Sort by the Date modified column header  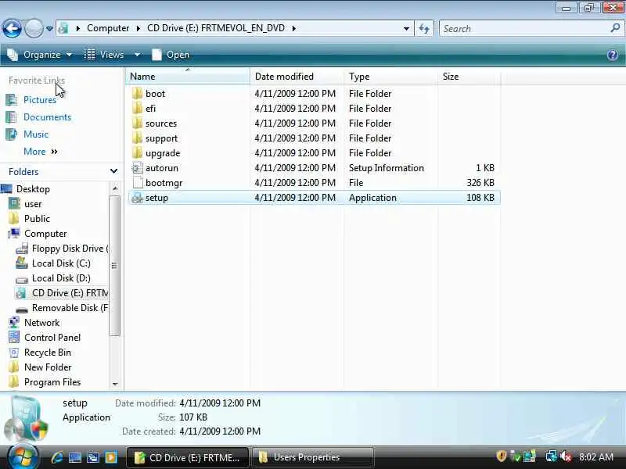tap(297, 77)
